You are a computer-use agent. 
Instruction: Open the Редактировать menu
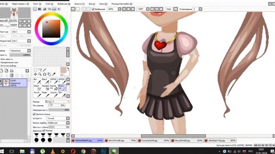(x=21, y=4)
